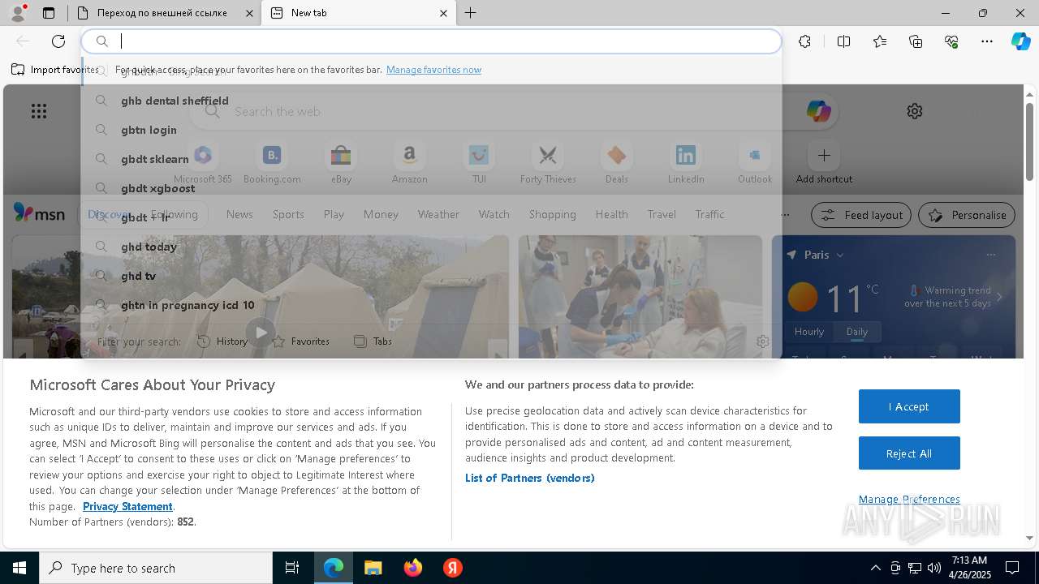Click the Feed layout button
The width and height of the screenshot is (1039, 584).
861,215
